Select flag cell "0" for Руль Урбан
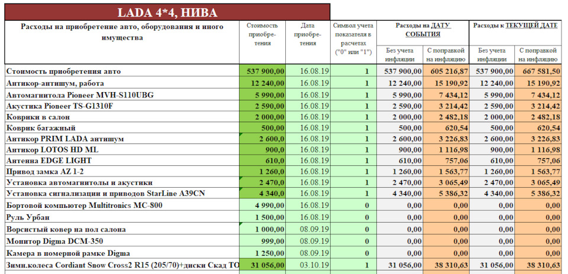 354,217
